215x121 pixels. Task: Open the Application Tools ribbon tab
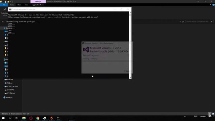[38, 5]
